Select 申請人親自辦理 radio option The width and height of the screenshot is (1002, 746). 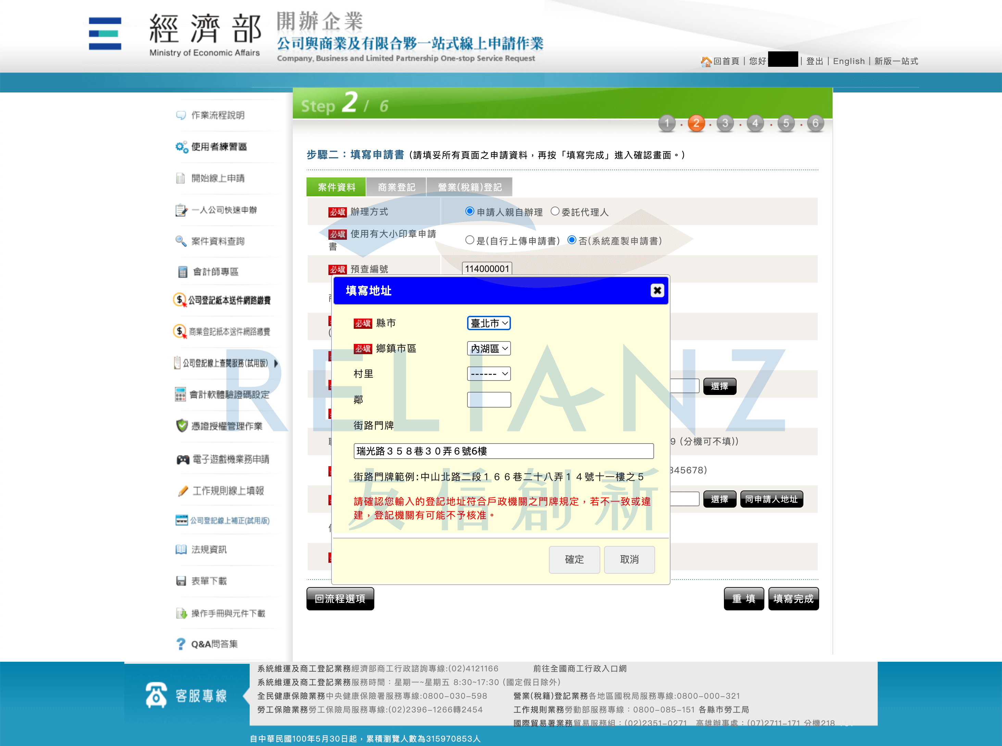coord(469,211)
